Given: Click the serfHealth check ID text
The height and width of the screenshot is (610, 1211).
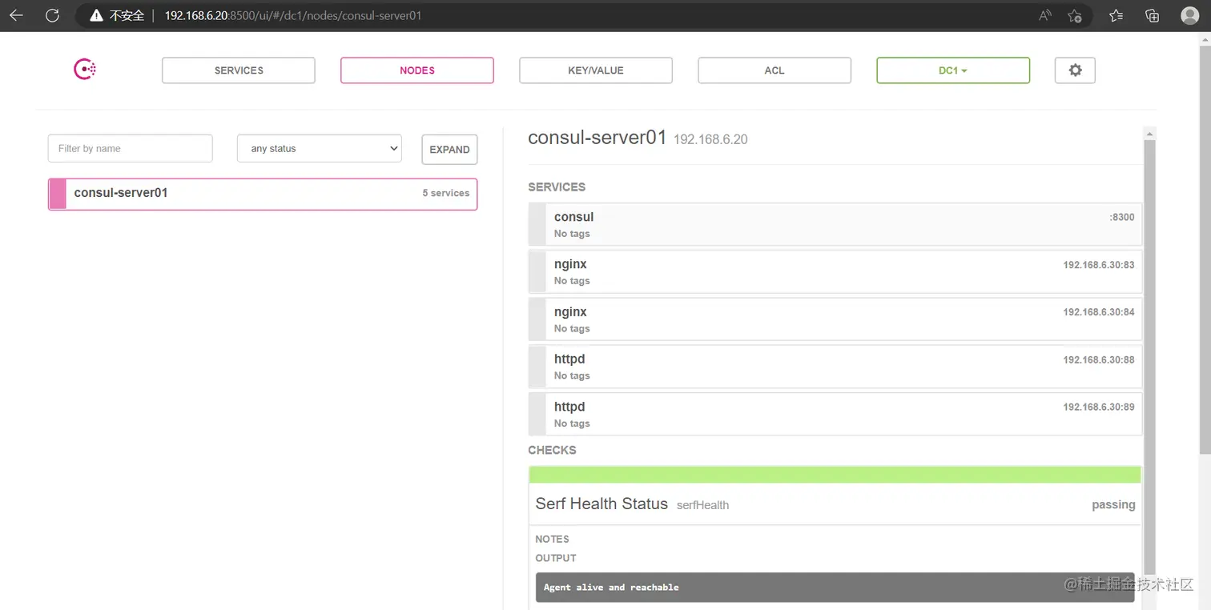Looking at the screenshot, I should click(702, 505).
